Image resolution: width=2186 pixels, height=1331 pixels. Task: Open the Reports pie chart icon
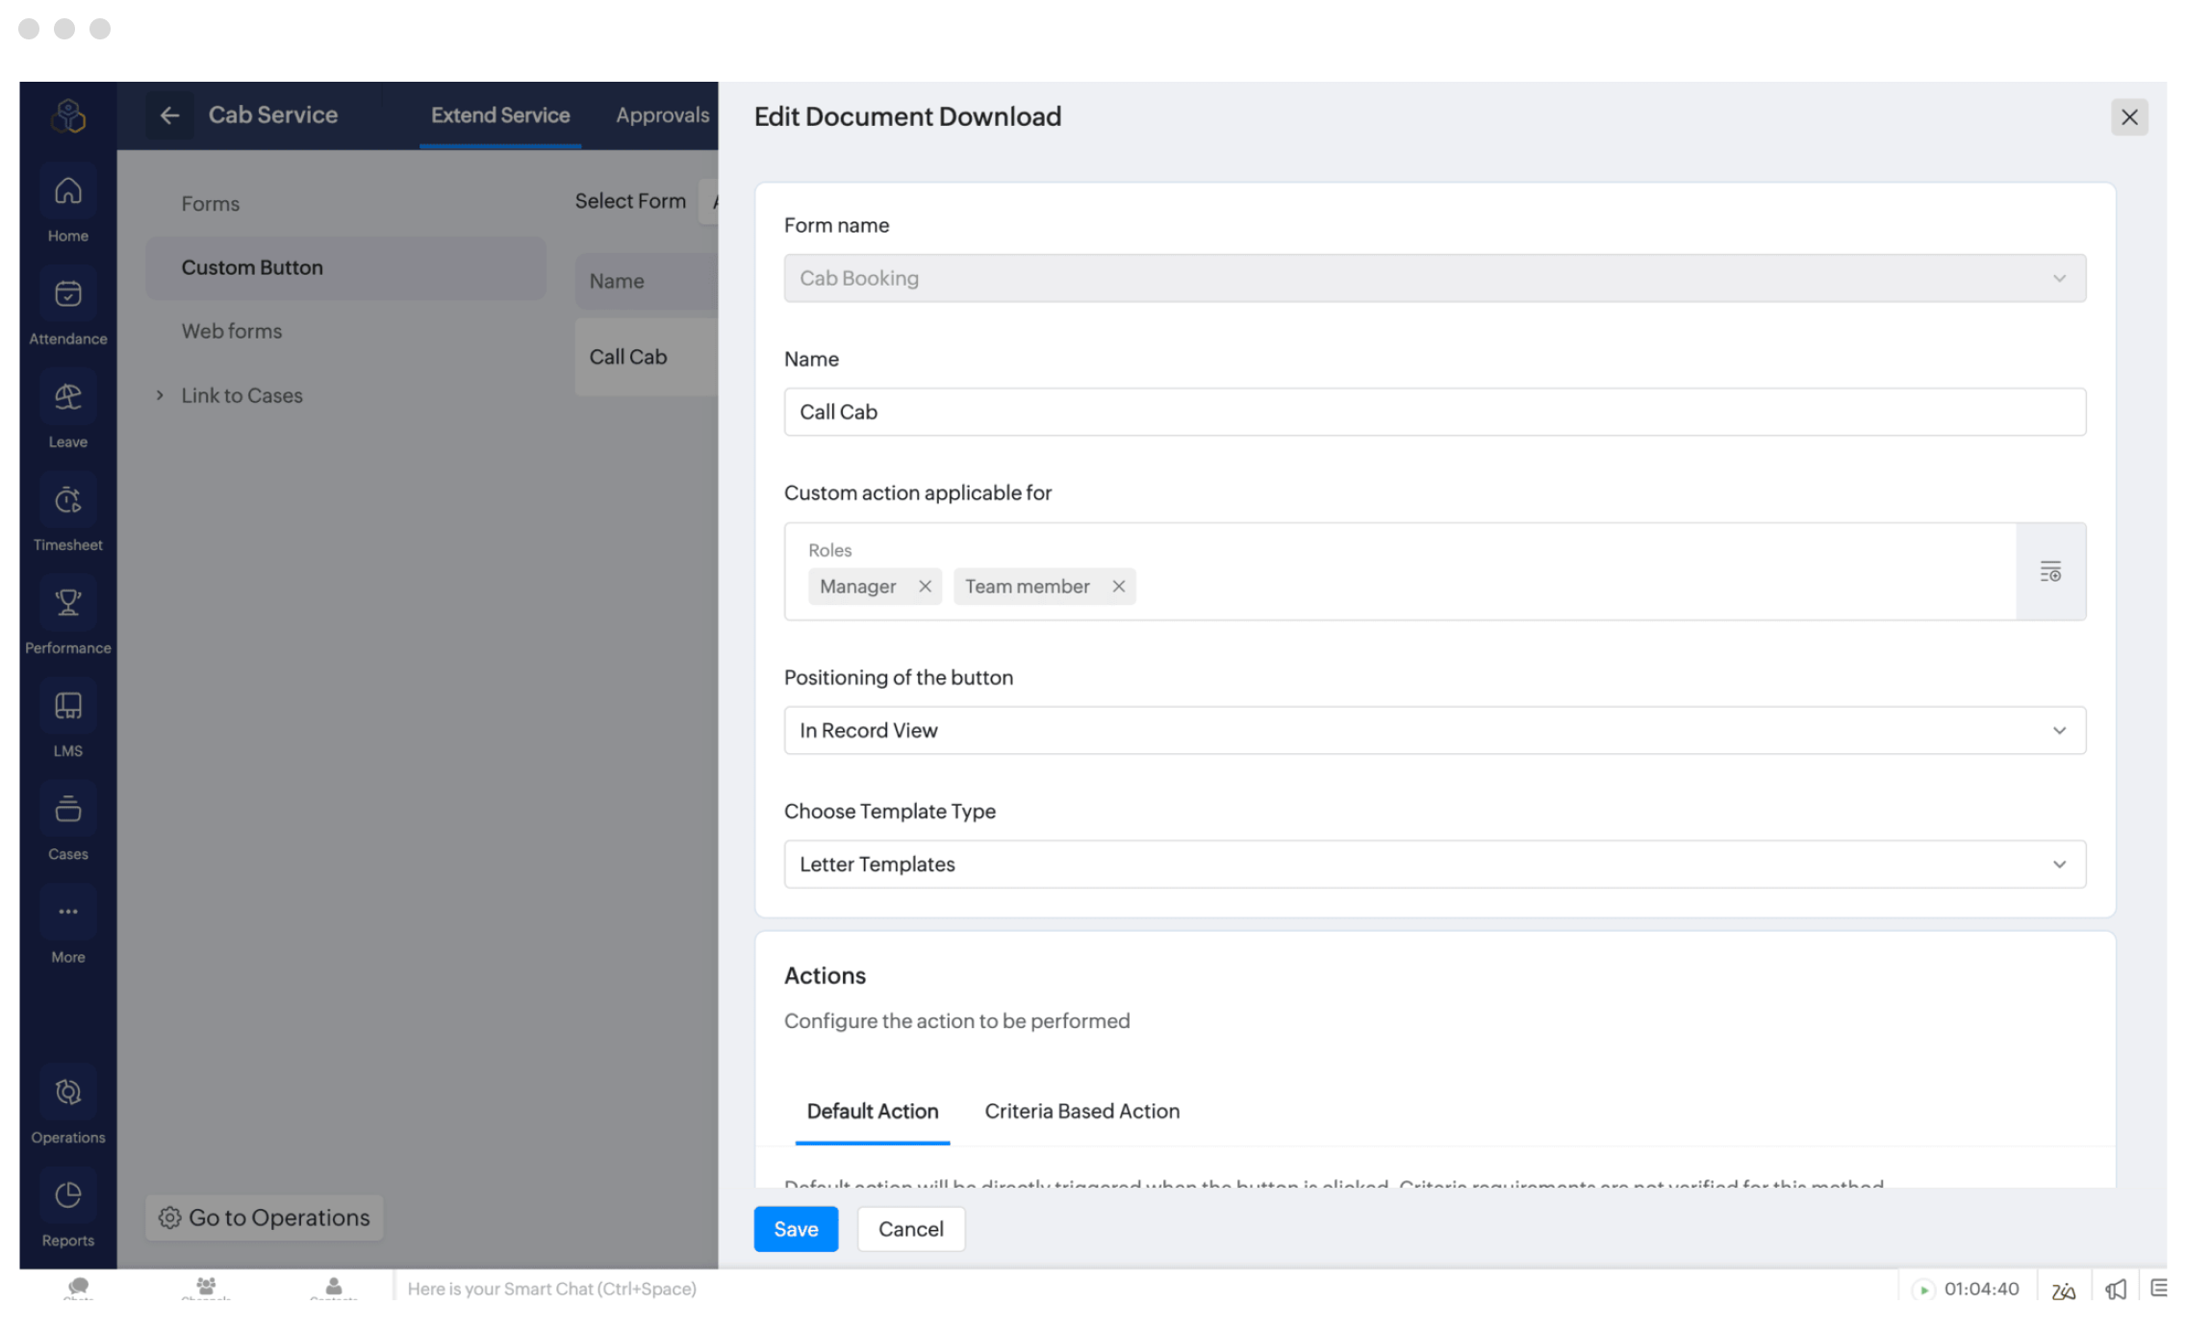click(67, 1196)
